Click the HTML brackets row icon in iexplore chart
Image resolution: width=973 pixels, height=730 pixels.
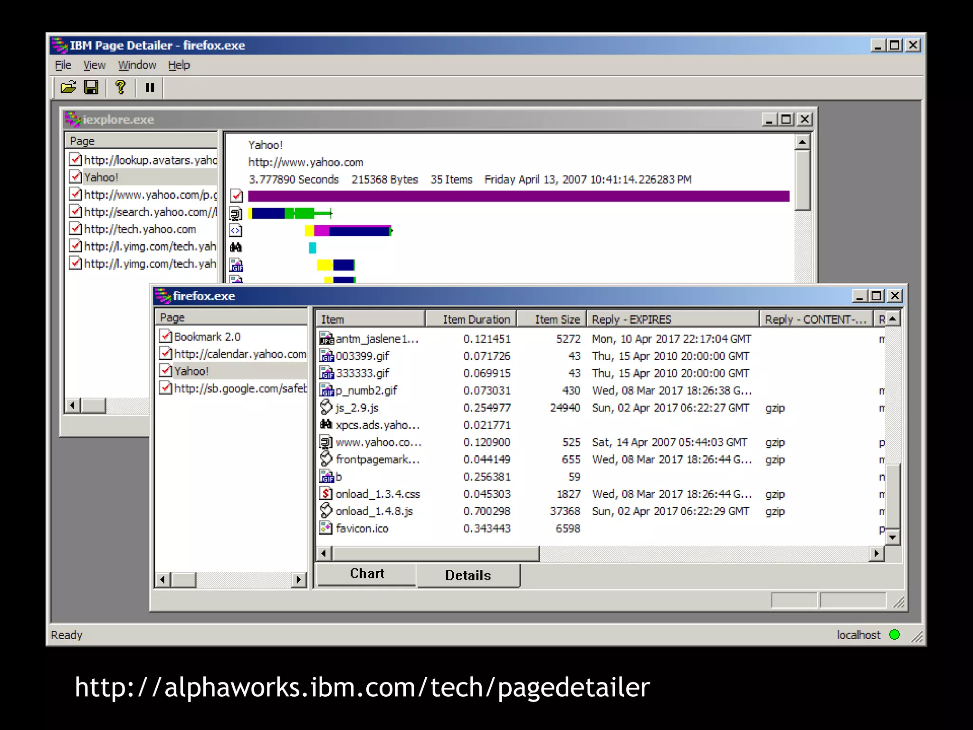pyautogui.click(x=236, y=231)
